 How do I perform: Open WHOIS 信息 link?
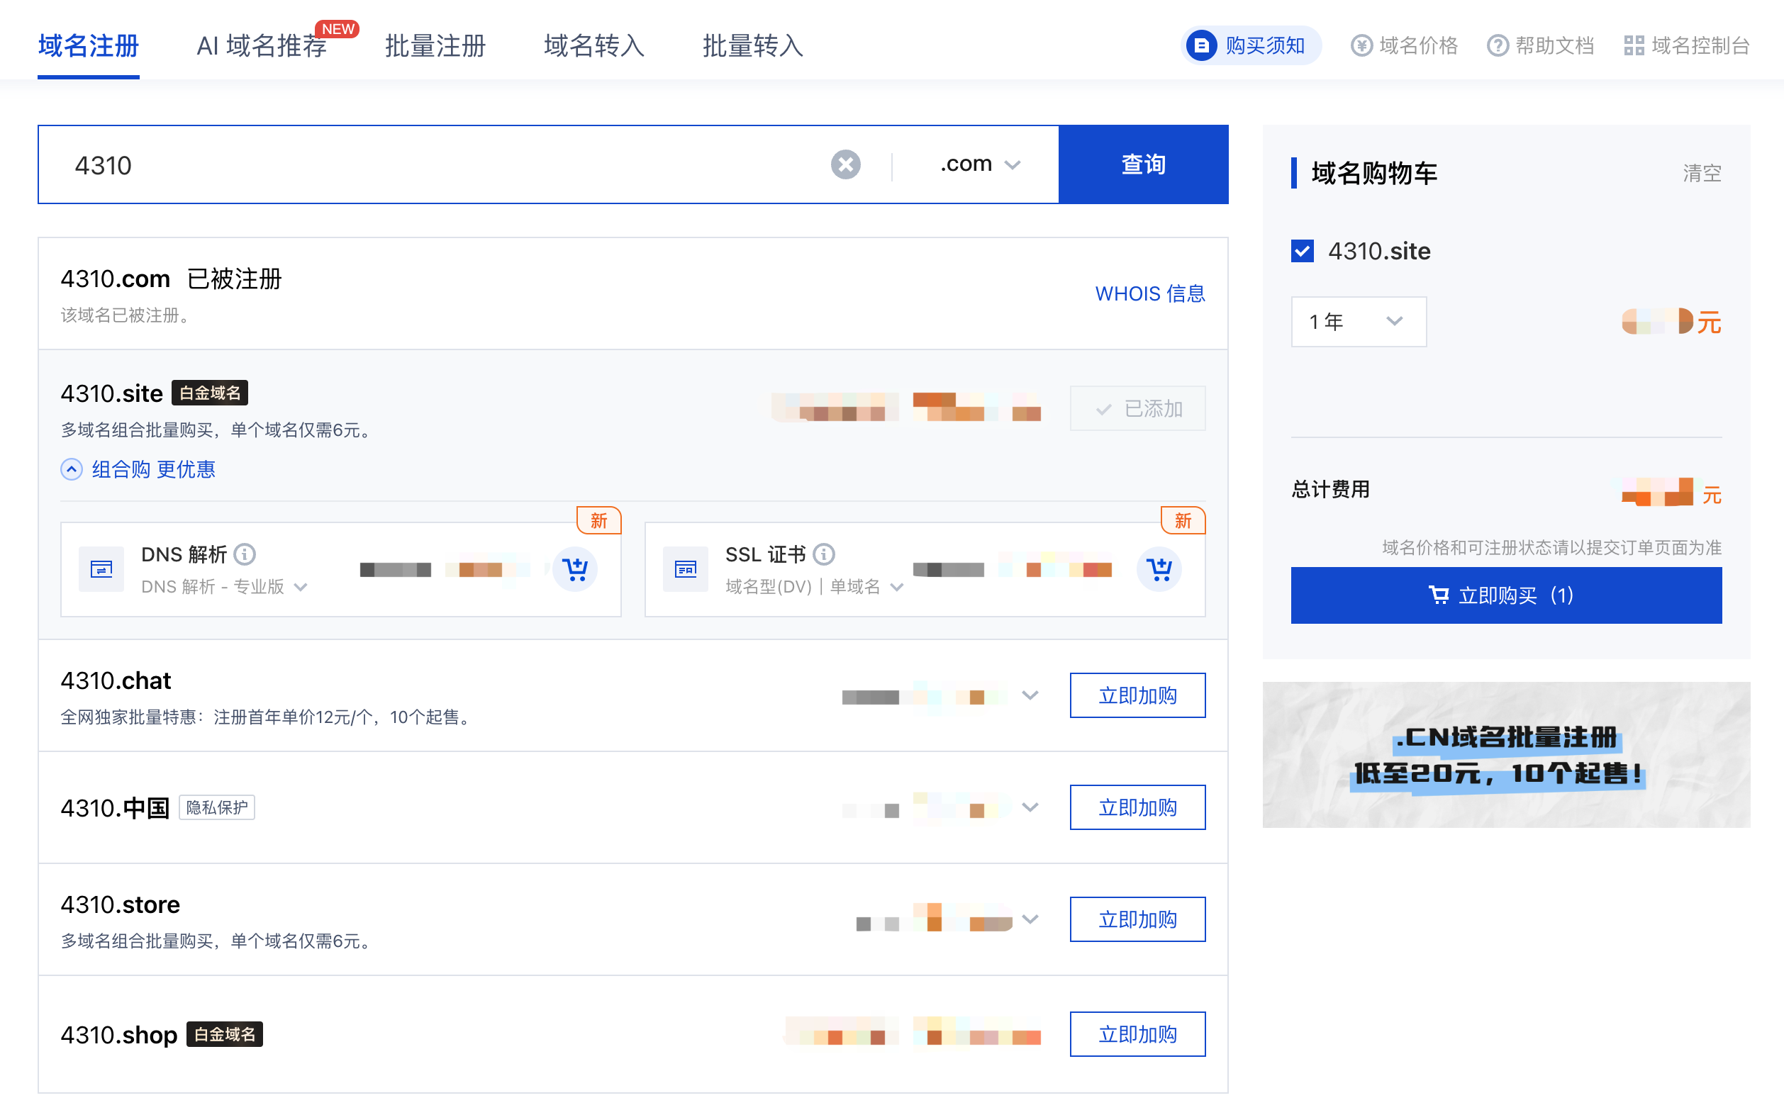coord(1149,293)
